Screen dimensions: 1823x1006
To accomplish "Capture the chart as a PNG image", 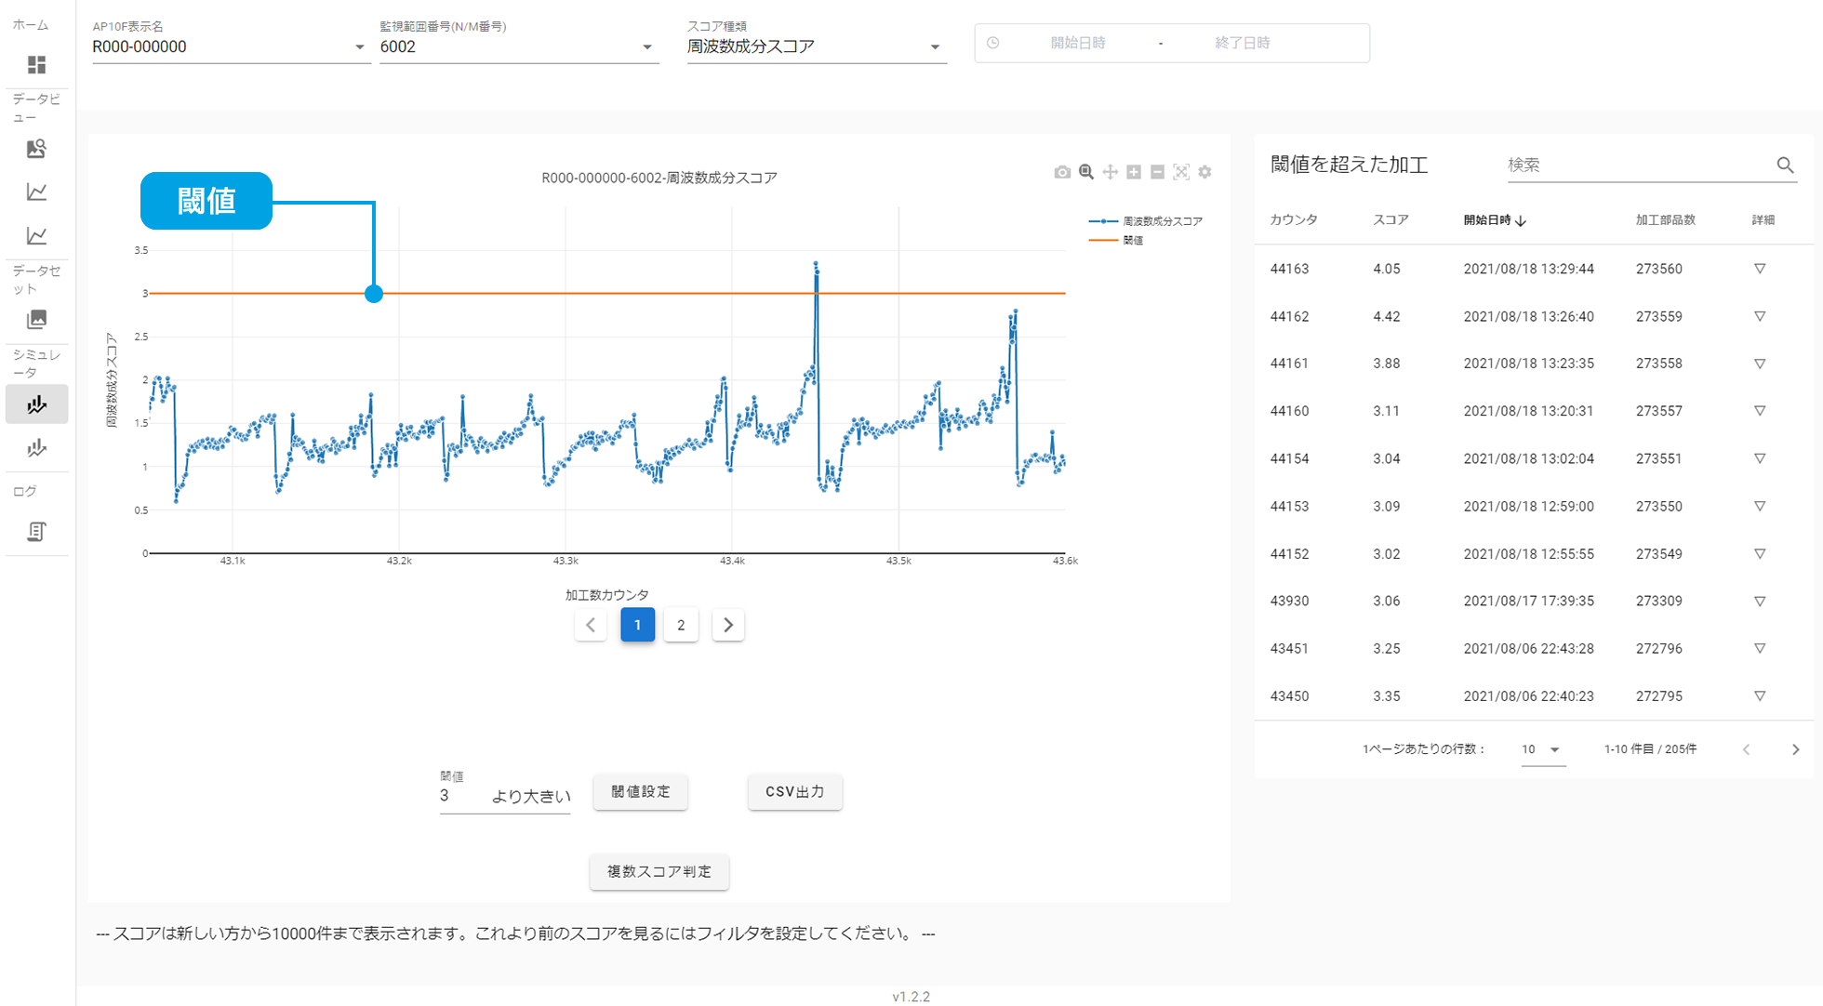I will (x=1062, y=172).
